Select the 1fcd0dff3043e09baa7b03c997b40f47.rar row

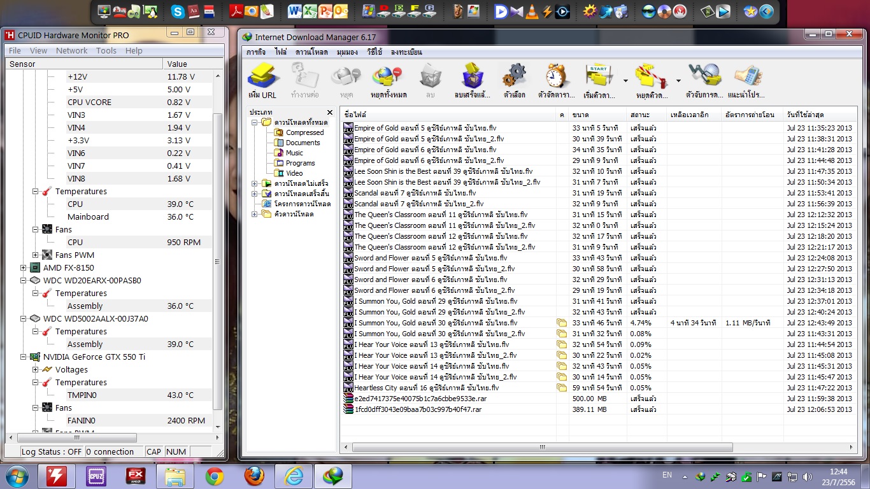click(x=599, y=409)
